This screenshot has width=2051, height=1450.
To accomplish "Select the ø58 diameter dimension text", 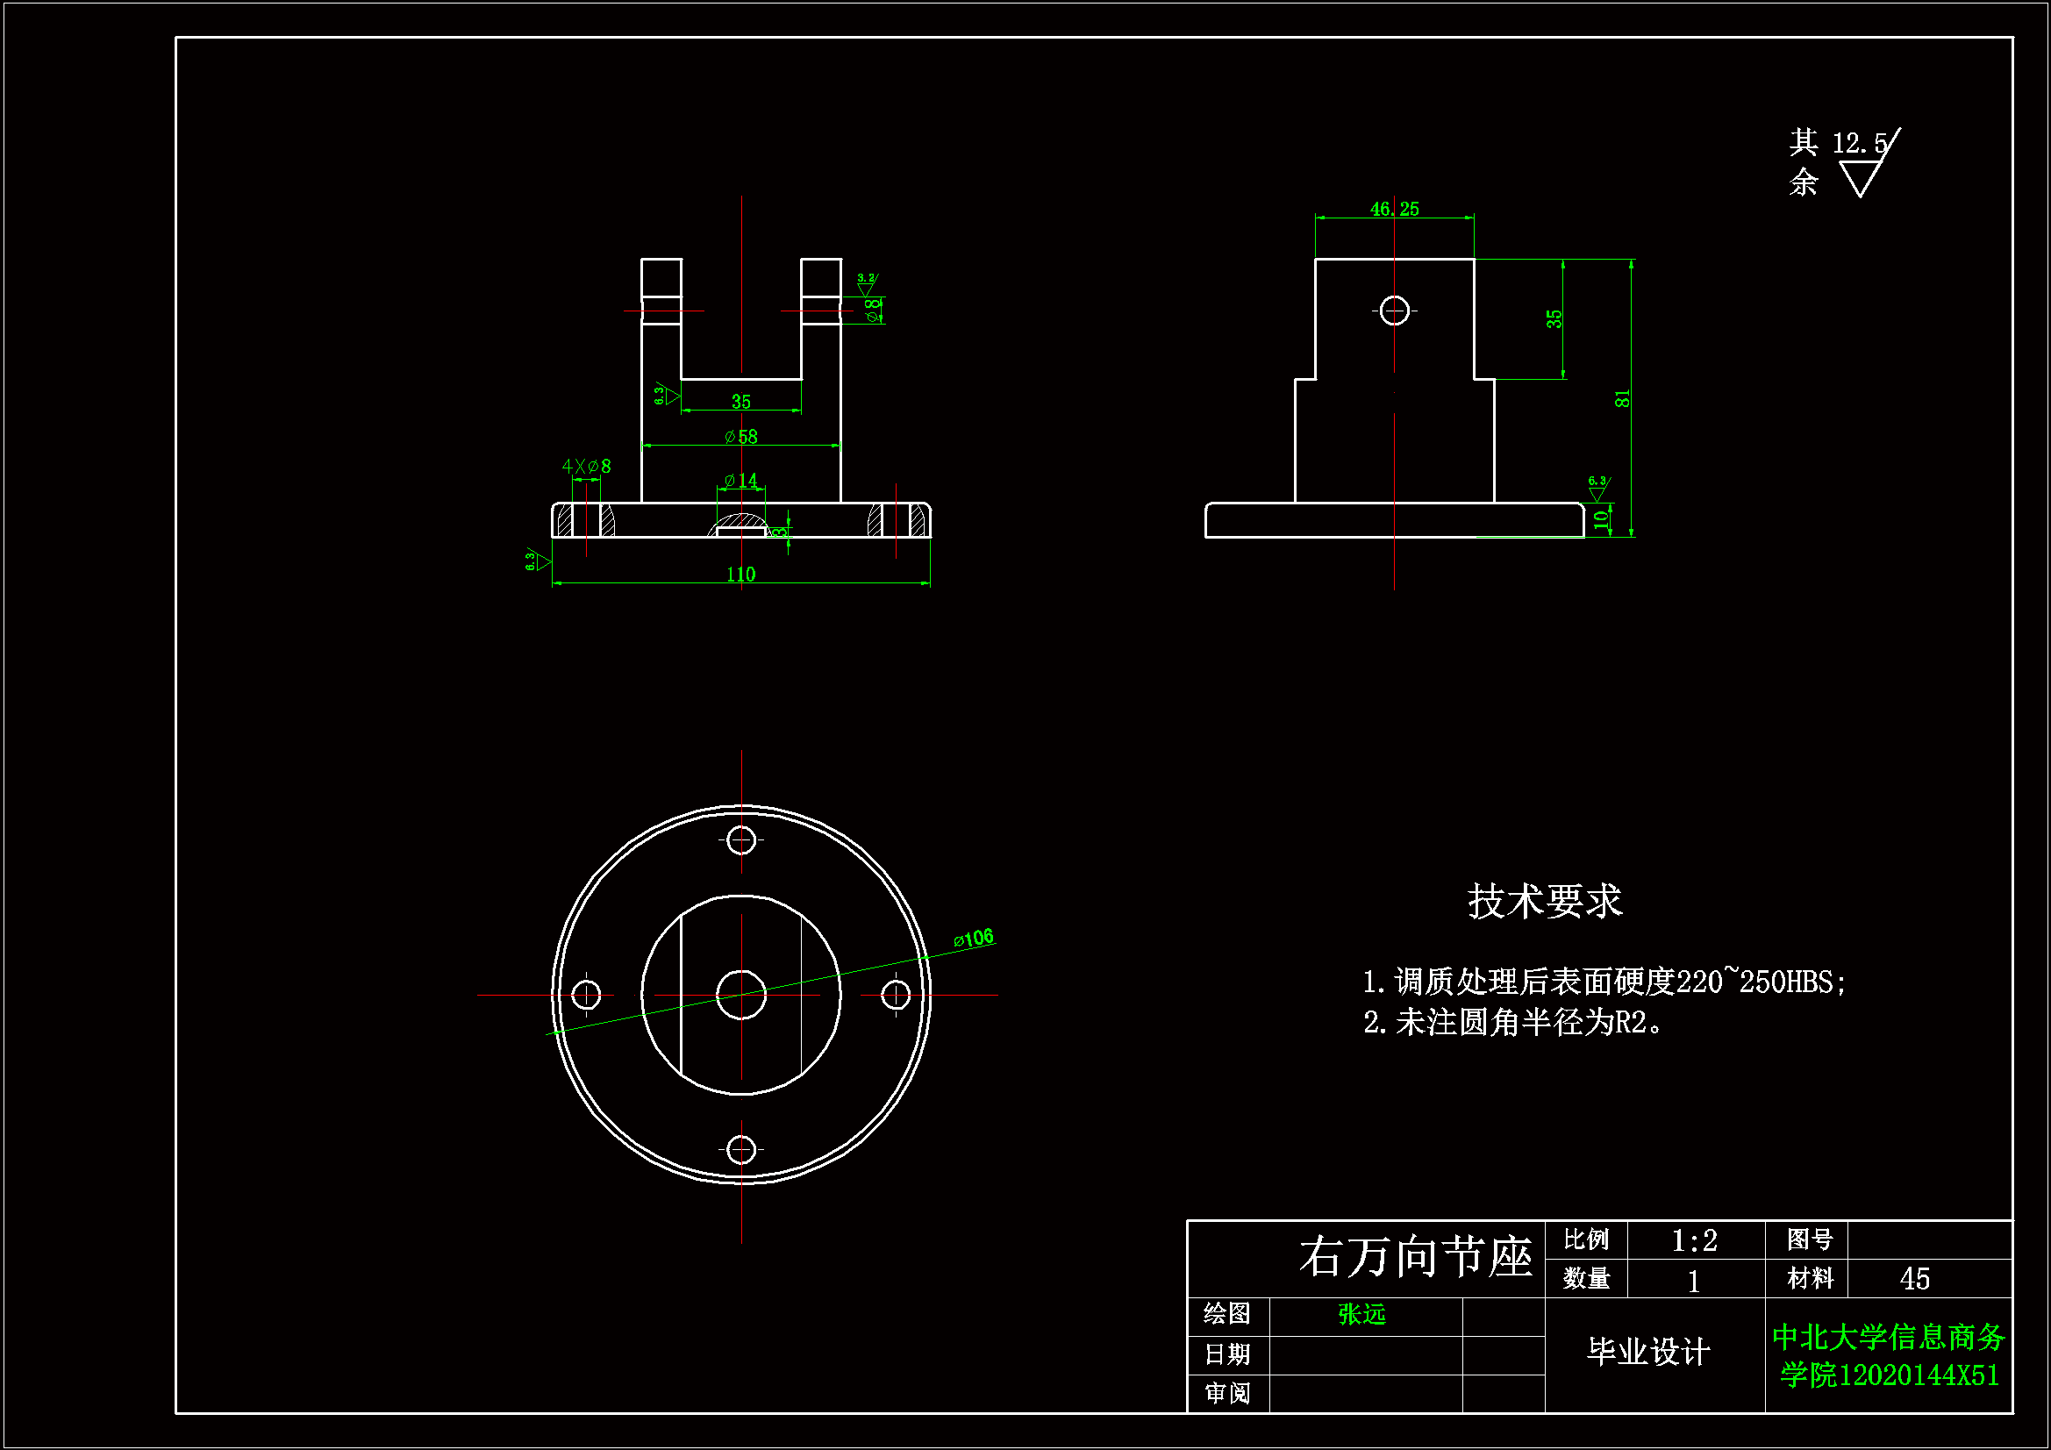I will 741,437.
